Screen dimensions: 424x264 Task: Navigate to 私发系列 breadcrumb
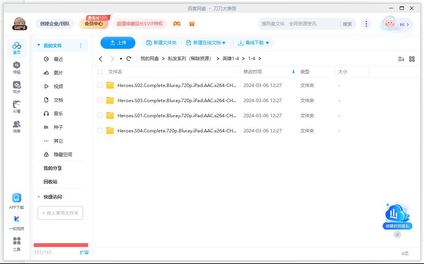click(189, 59)
